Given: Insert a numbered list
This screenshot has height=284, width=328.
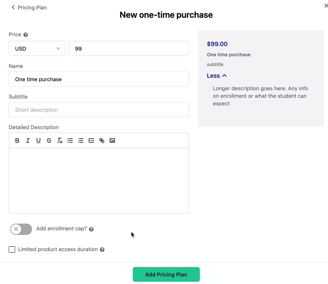Looking at the screenshot, I should (70, 140).
